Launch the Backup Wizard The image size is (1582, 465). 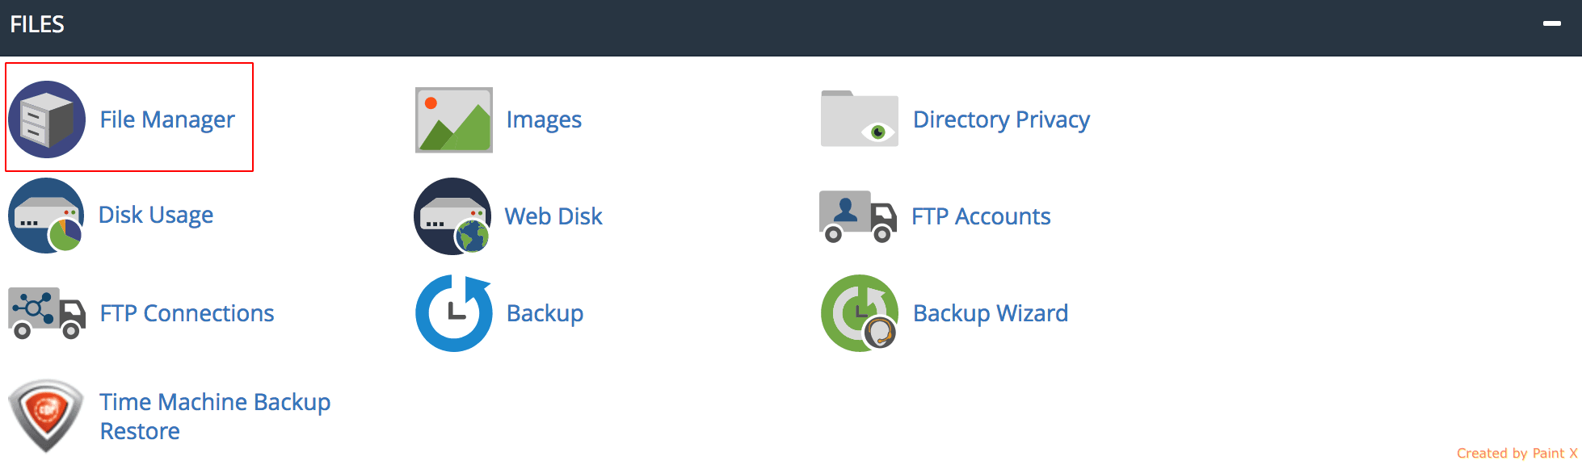tap(990, 313)
